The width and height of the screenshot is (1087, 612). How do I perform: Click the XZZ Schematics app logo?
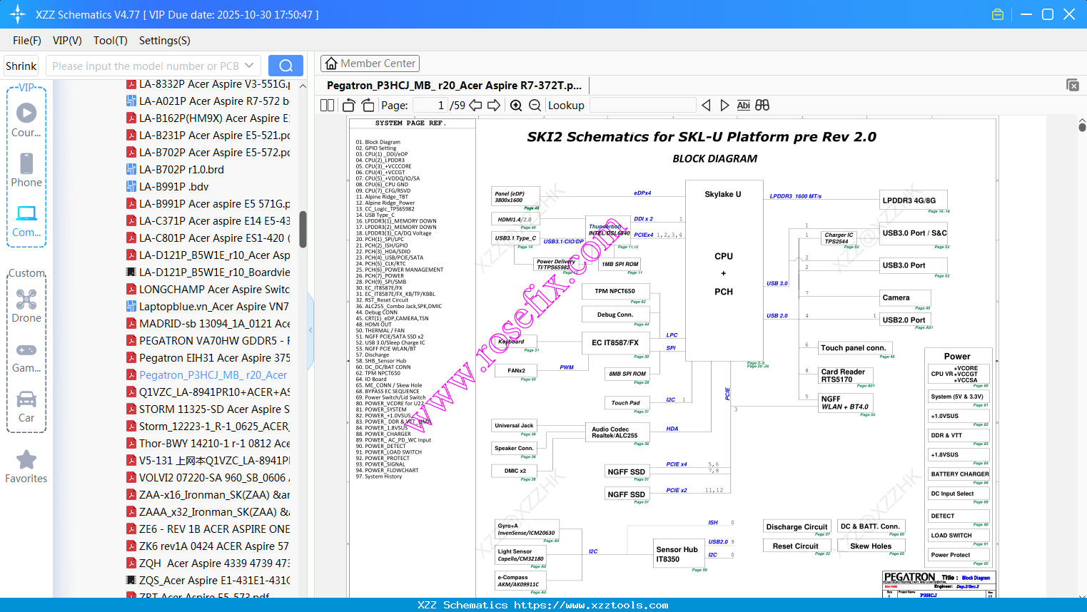point(18,14)
